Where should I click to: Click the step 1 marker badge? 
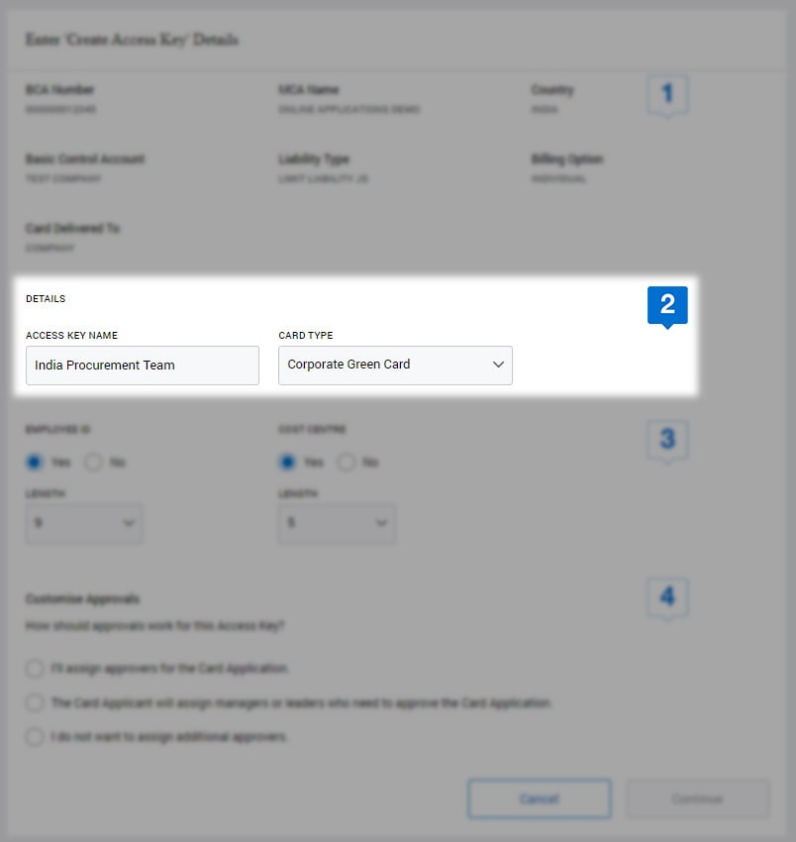(x=667, y=93)
